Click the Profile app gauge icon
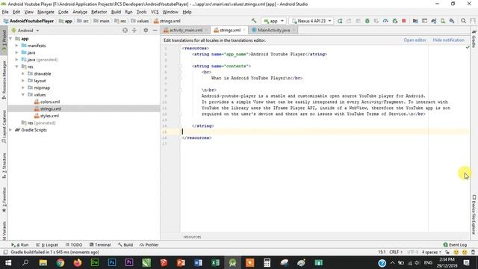Image resolution: width=478 pixels, height=269 pixels. pos(385,21)
